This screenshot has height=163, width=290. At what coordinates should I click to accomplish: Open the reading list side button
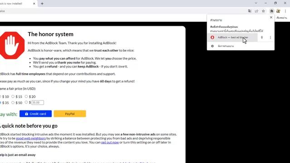[x=282, y=18]
